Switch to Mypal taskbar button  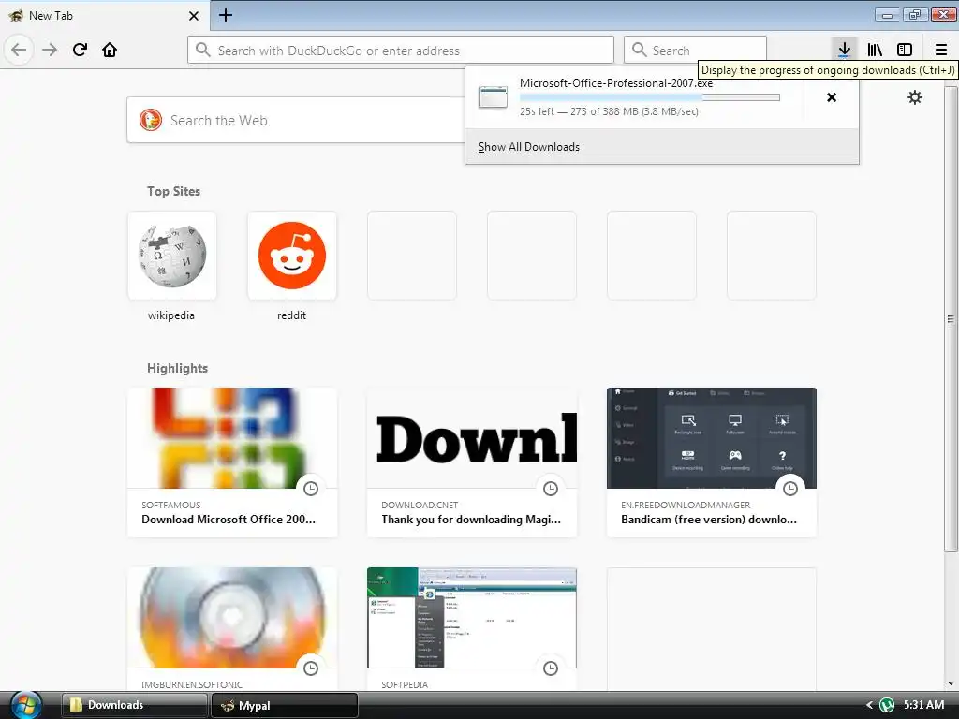(x=285, y=705)
